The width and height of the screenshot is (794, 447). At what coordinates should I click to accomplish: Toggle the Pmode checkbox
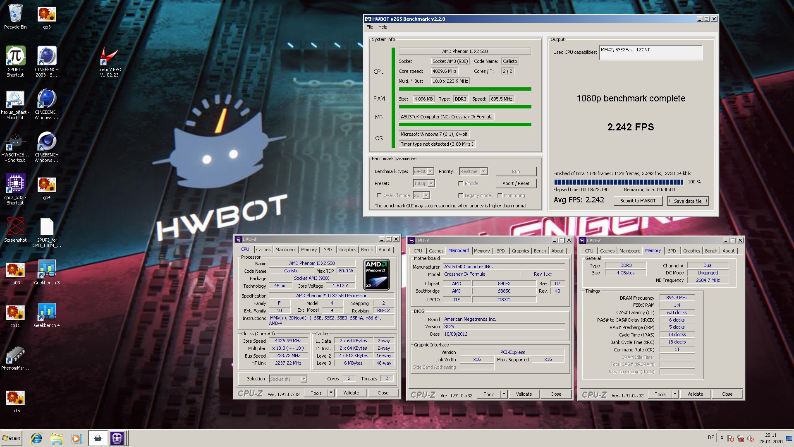pyautogui.click(x=461, y=183)
